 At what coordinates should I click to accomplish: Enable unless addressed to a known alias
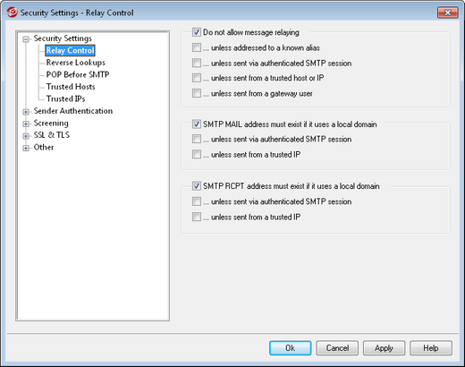coord(197,47)
